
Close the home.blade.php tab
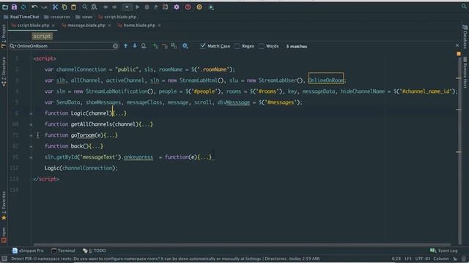click(x=159, y=26)
